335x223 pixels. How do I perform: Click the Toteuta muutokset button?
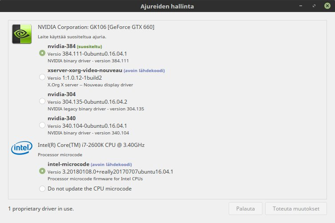click(296, 208)
